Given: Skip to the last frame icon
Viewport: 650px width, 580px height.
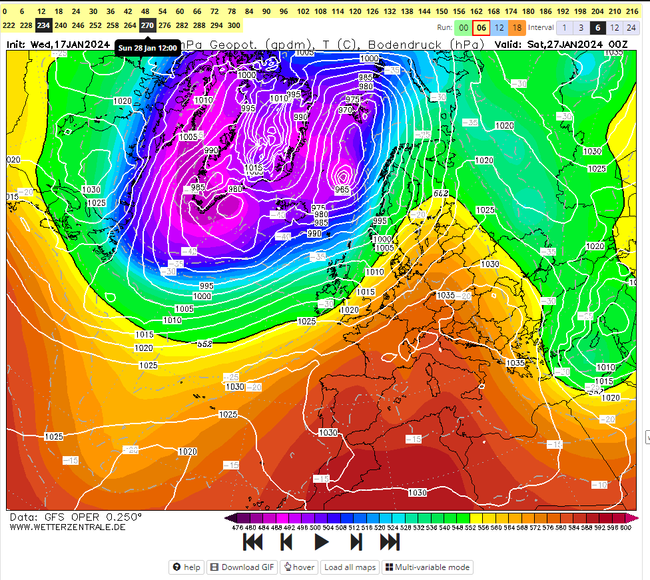Looking at the screenshot, I should (389, 542).
